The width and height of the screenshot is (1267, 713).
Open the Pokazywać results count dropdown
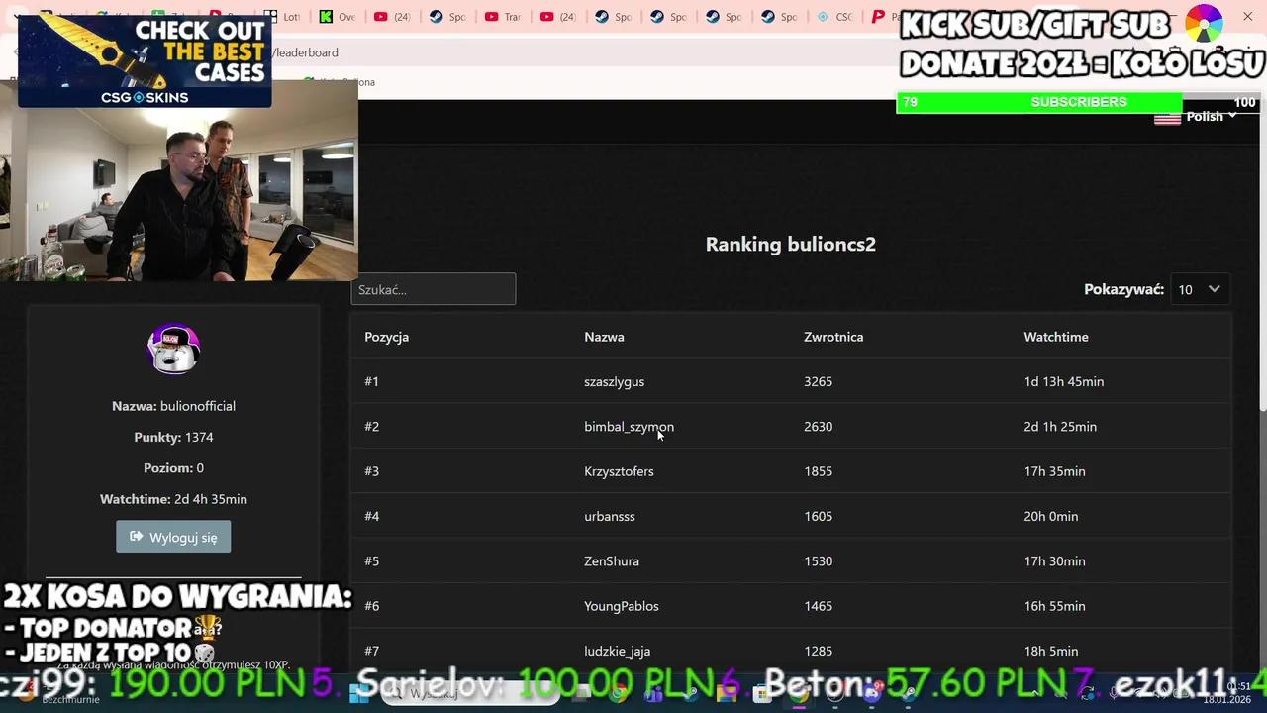(x=1199, y=289)
